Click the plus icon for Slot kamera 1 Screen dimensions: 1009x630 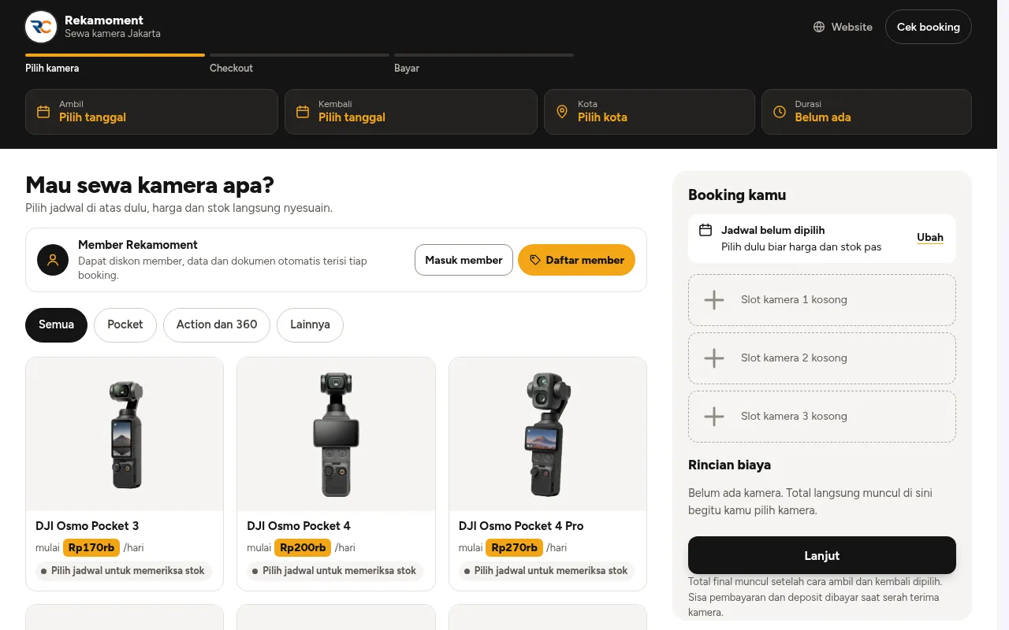coord(714,300)
